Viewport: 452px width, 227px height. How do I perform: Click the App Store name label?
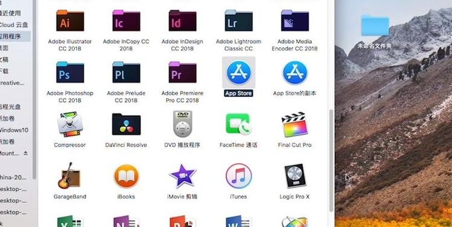coord(238,93)
